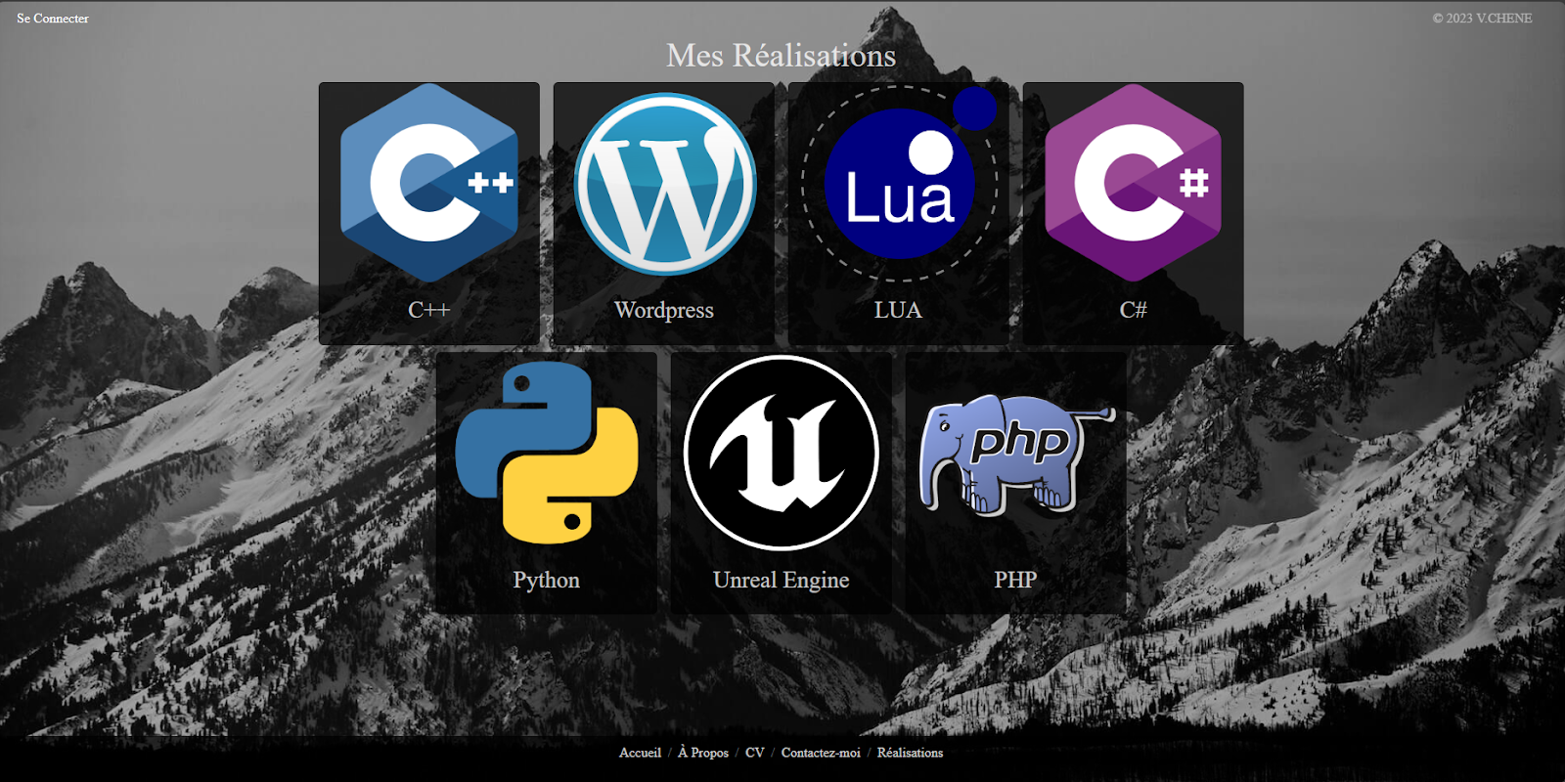
Task: Open the CV footer link
Action: pos(755,753)
